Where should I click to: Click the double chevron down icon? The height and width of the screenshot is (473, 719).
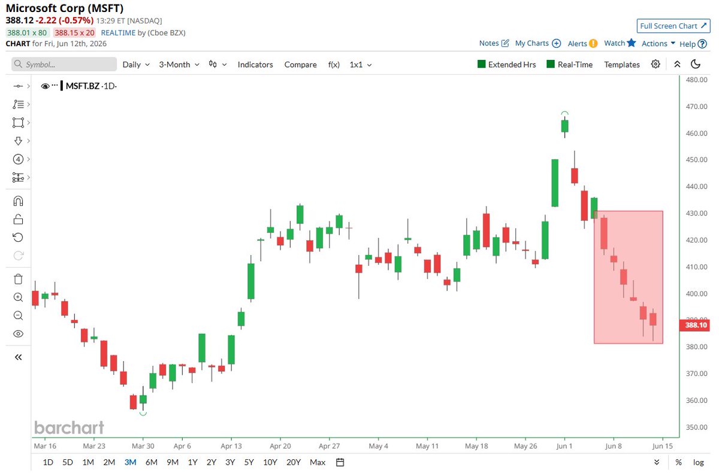(x=657, y=462)
